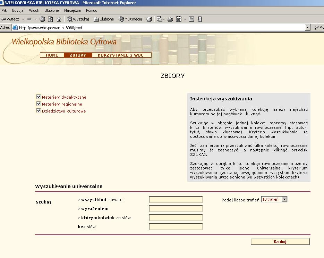The height and width of the screenshot is (258, 324).
Task: Open the KORZYSTANIE z WBC tab
Action: pos(121,55)
